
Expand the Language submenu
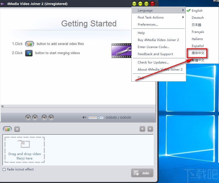click(159, 10)
